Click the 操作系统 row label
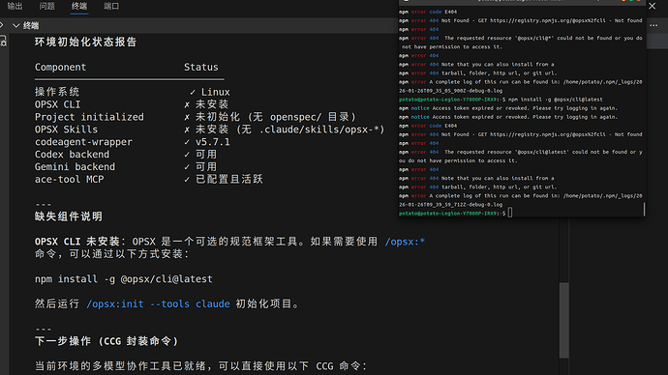The image size is (668, 375). [x=57, y=92]
